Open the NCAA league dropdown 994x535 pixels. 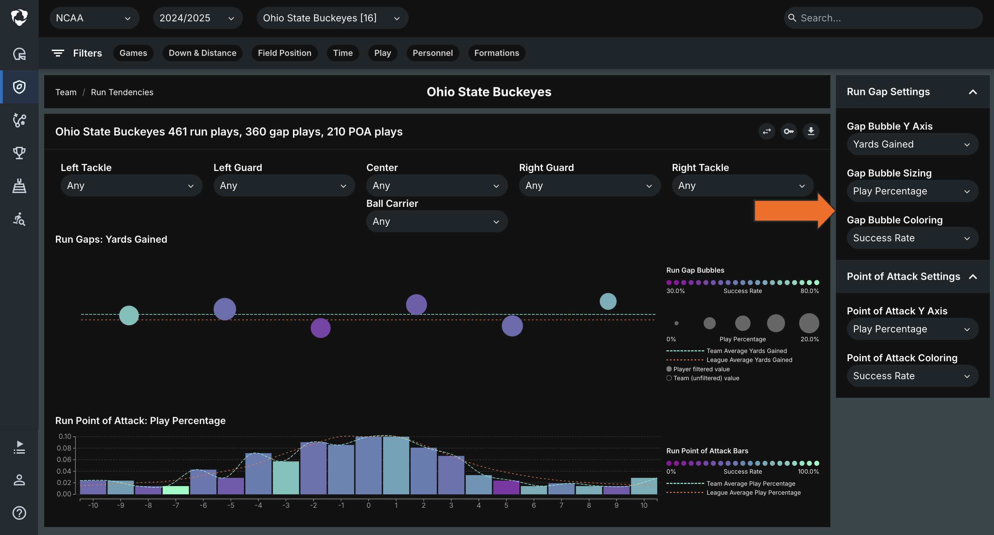[x=94, y=18]
